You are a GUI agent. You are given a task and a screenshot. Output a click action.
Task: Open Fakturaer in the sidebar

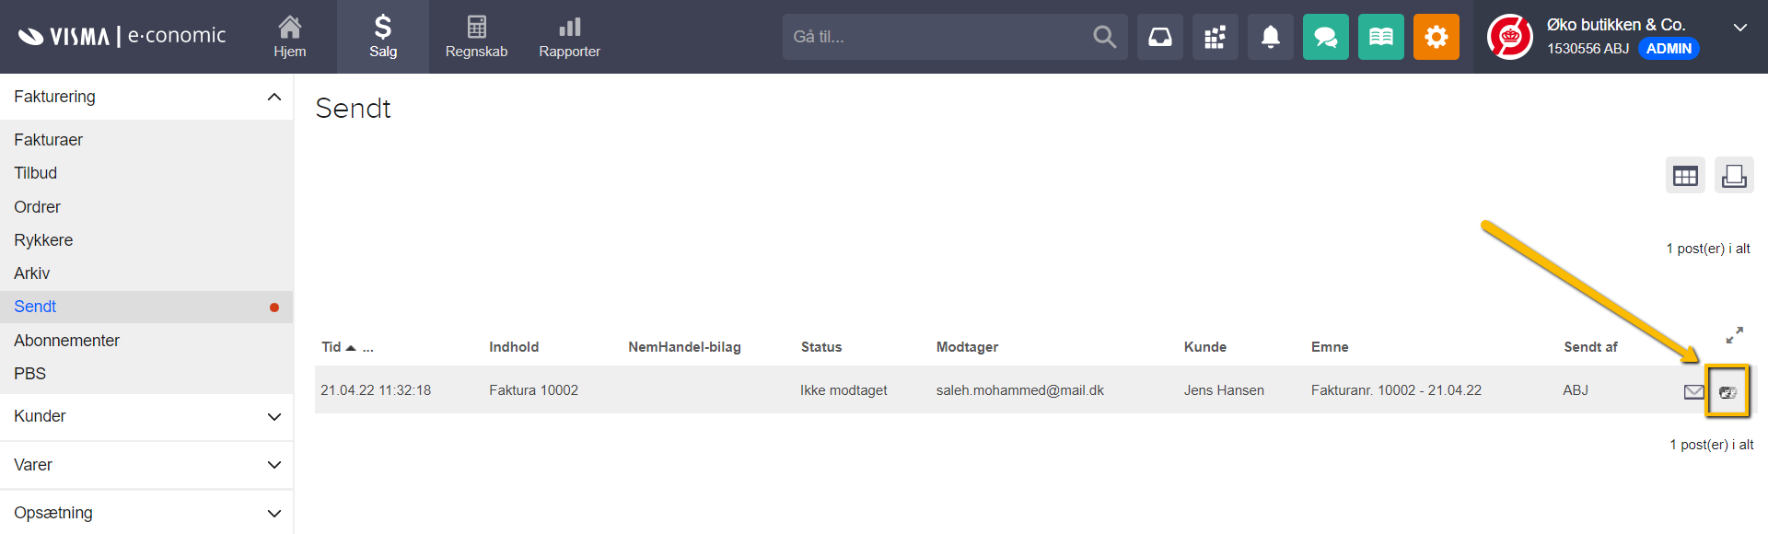click(49, 140)
